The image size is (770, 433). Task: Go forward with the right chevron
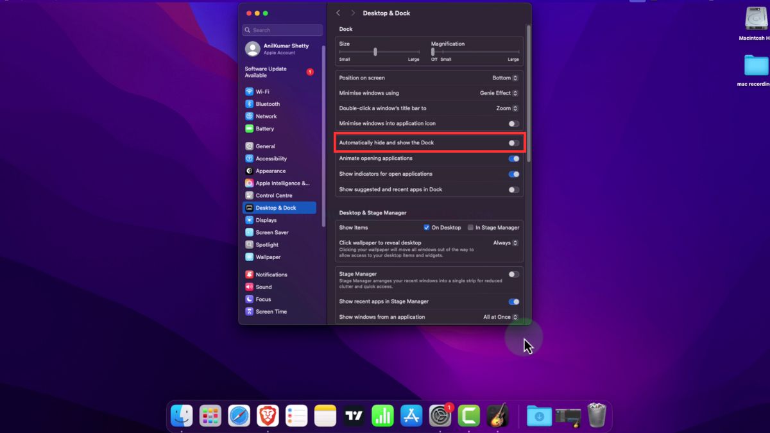(x=353, y=13)
